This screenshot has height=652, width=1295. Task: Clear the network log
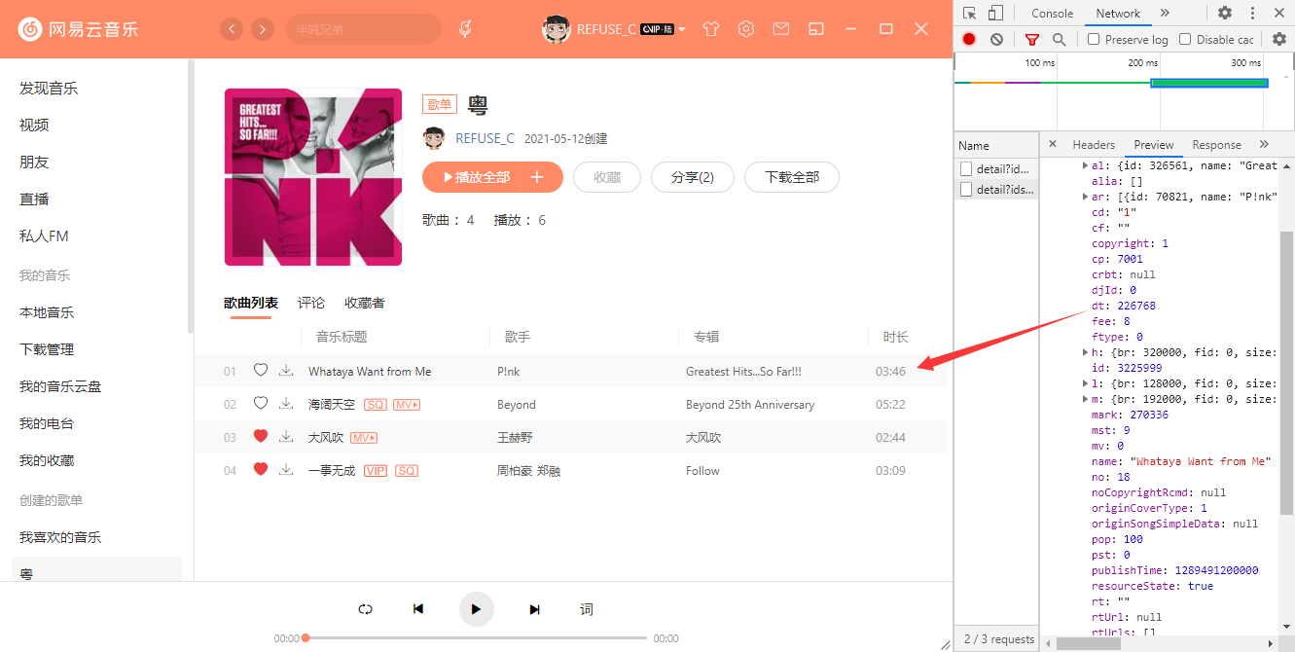[x=996, y=39]
